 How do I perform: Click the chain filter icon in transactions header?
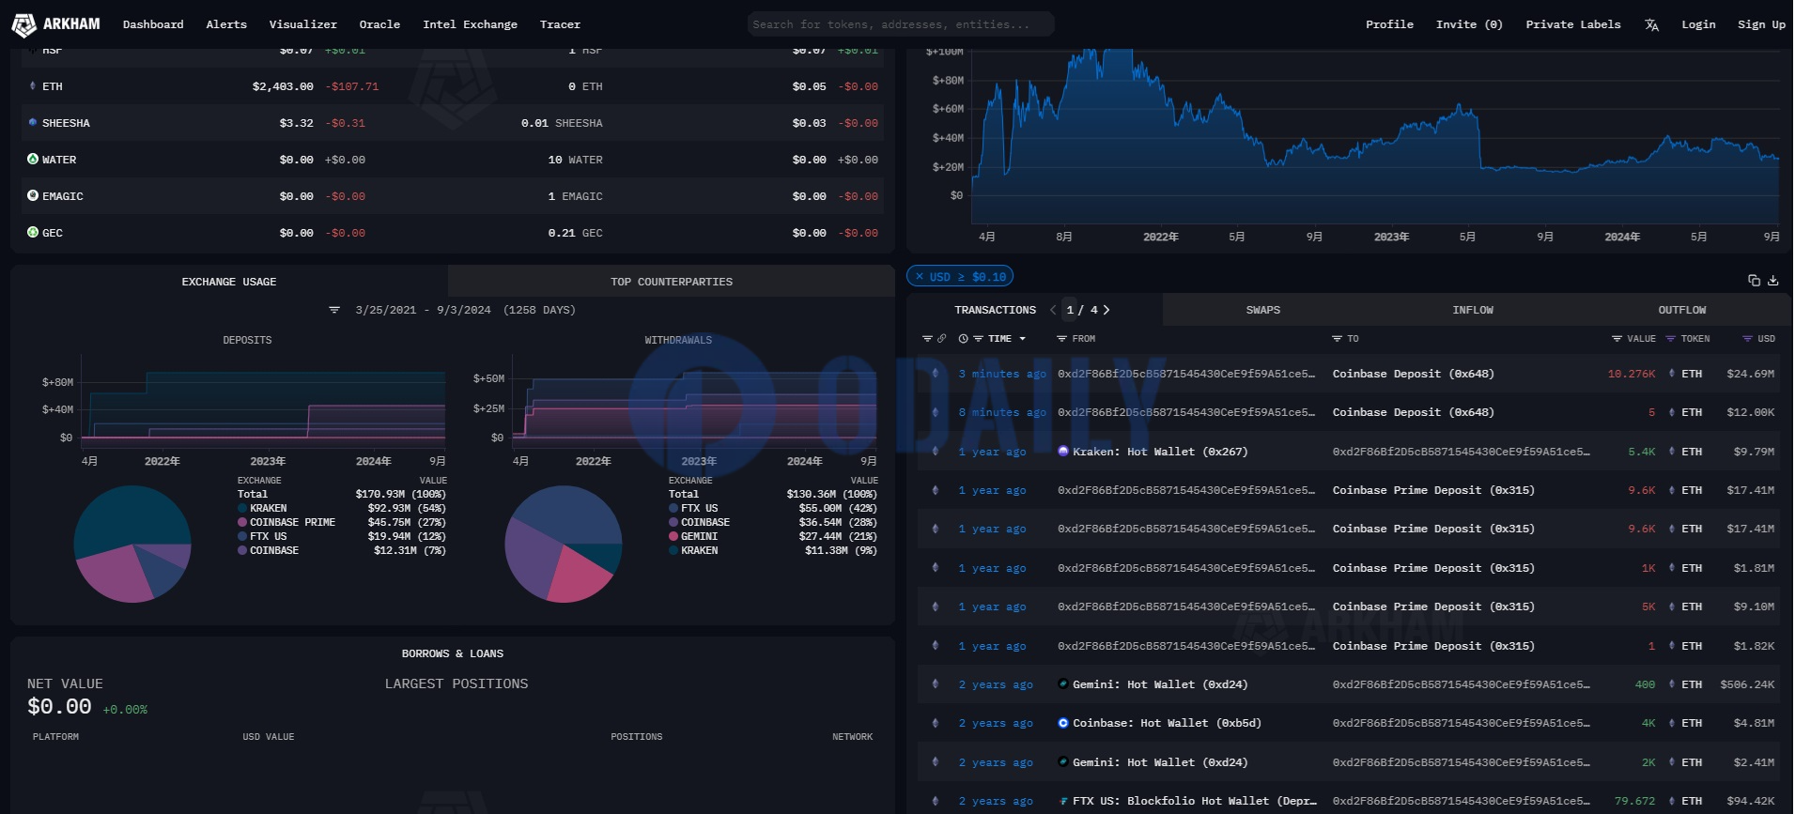pos(927,339)
